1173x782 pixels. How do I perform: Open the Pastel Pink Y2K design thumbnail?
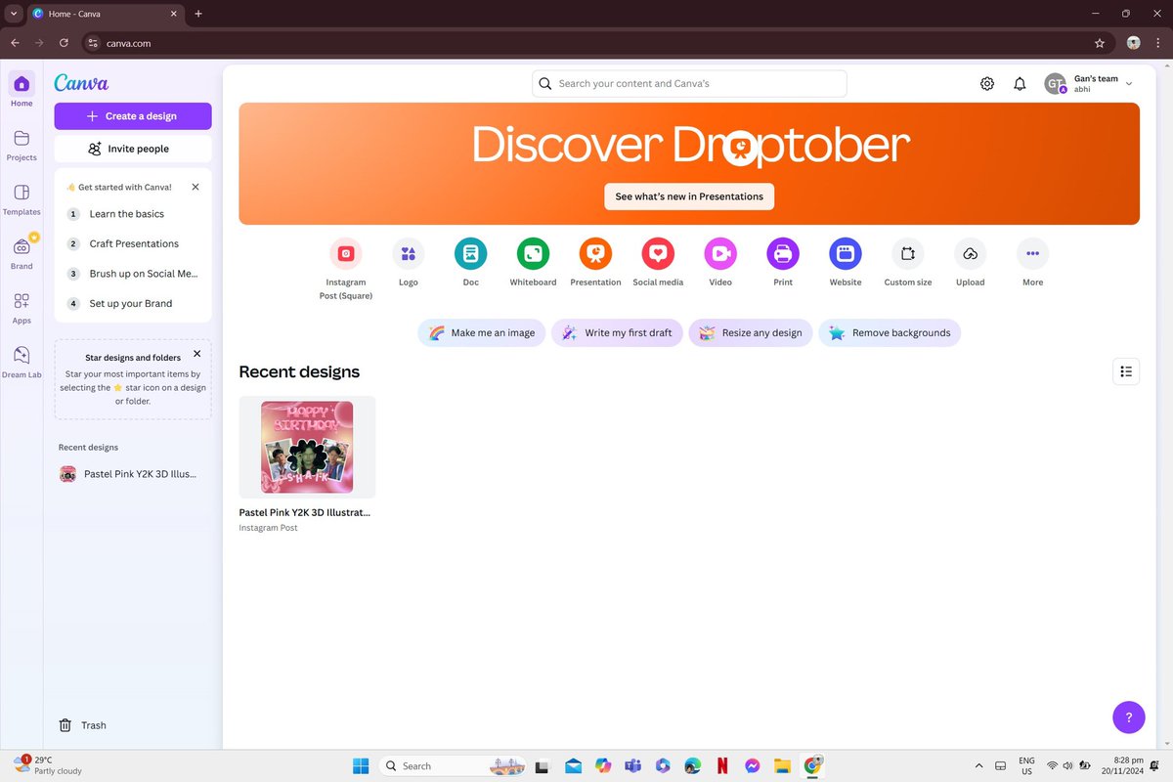click(x=307, y=448)
